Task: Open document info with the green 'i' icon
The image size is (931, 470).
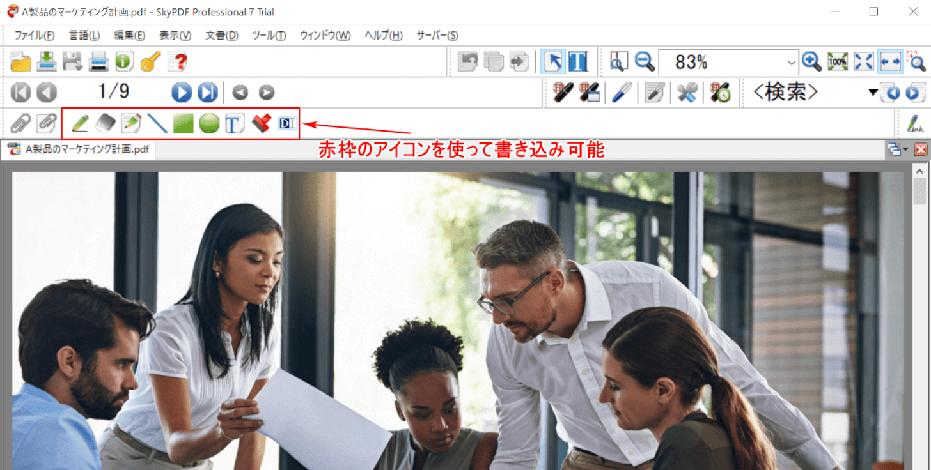Action: click(x=124, y=61)
